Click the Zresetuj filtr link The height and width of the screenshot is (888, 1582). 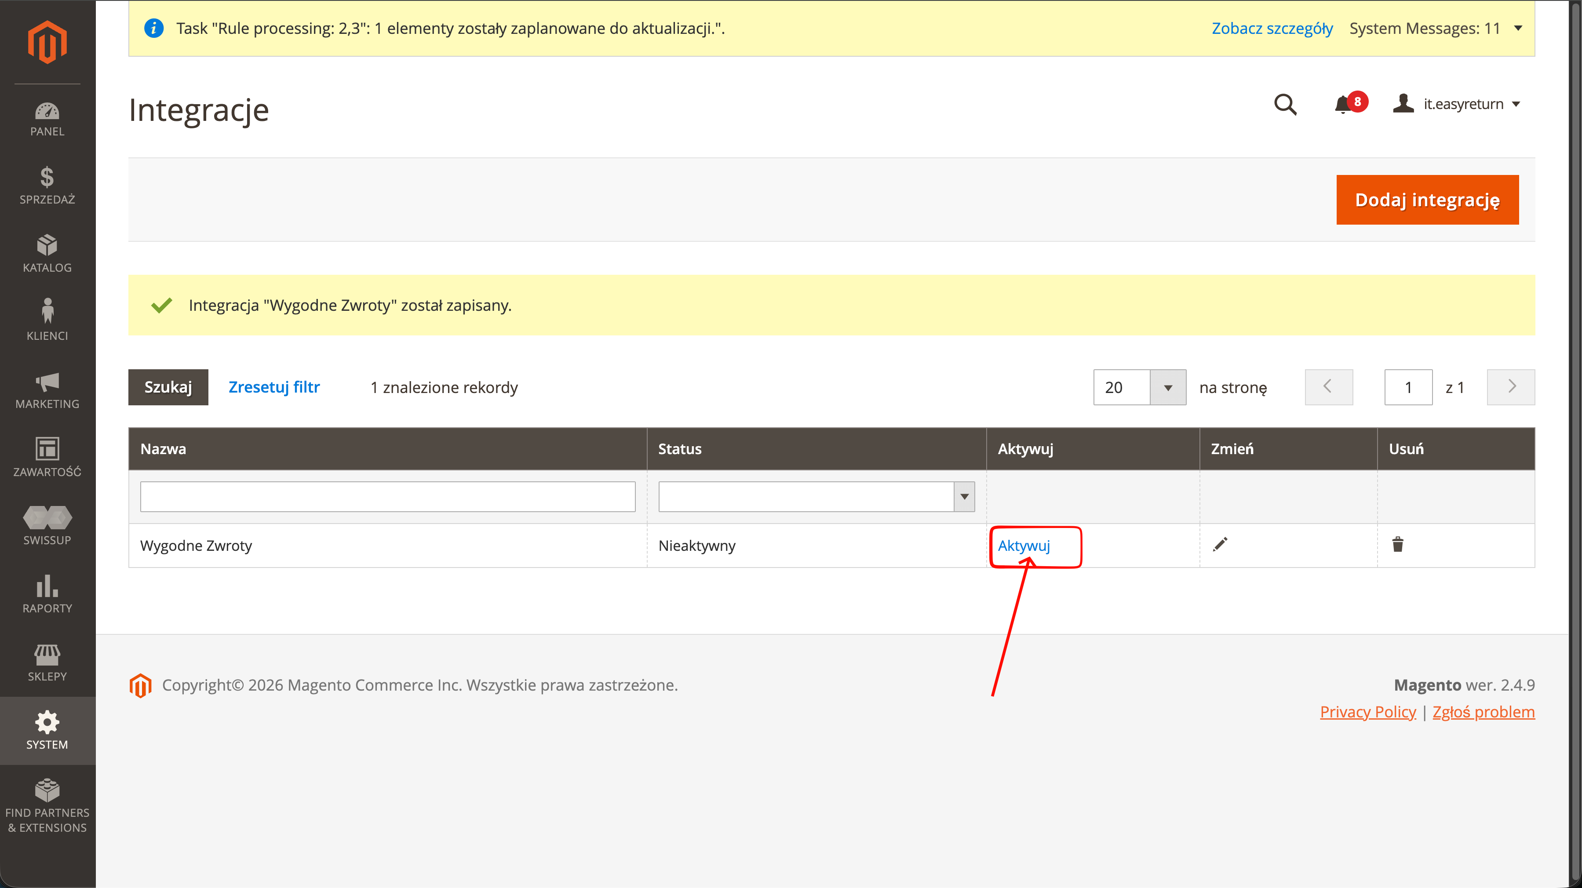[x=274, y=387]
